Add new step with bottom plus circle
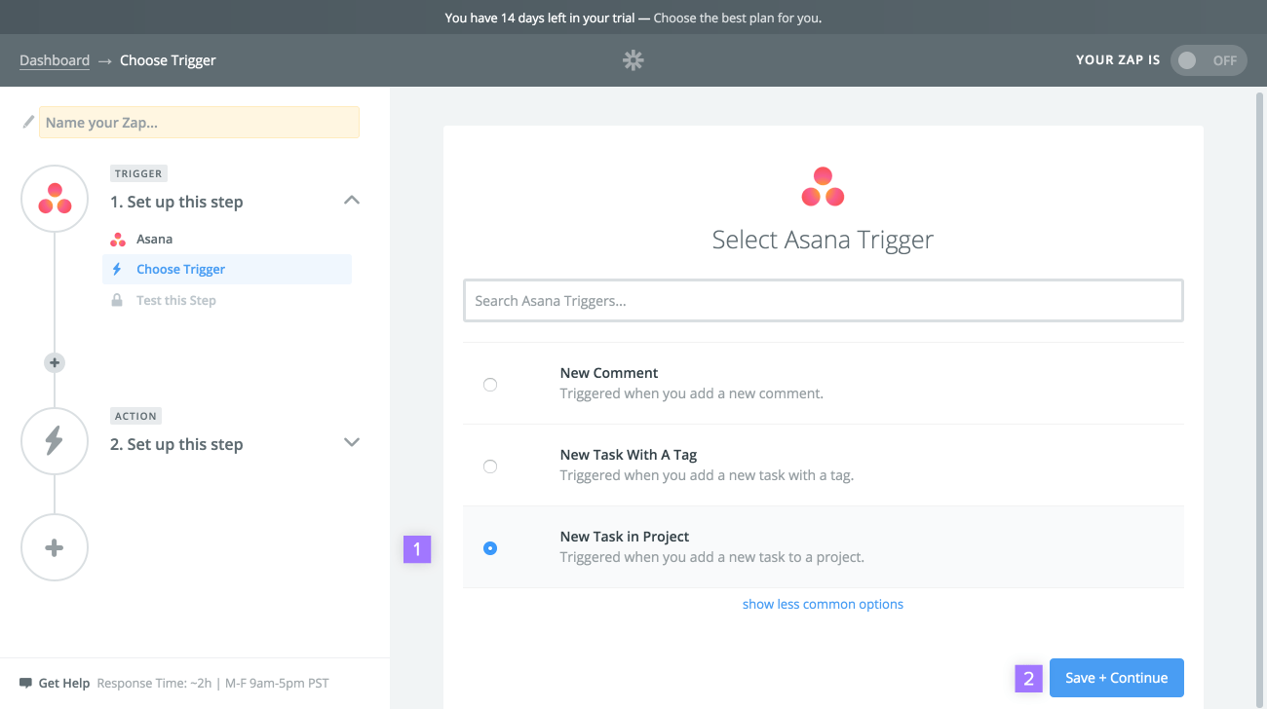 [x=55, y=547]
